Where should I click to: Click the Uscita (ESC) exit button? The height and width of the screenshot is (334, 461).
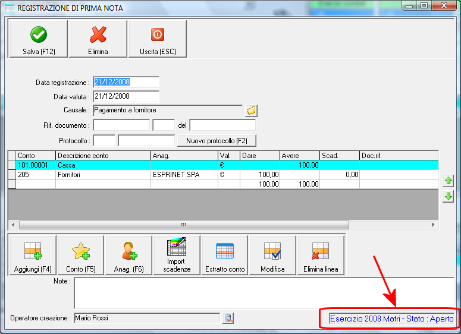(x=158, y=39)
